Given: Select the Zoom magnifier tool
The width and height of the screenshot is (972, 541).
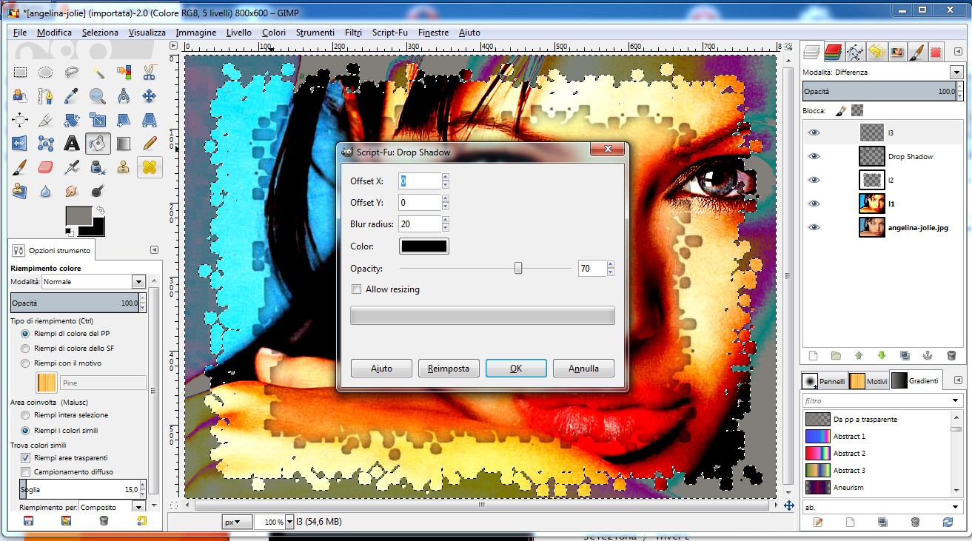Looking at the screenshot, I should coord(97,95).
